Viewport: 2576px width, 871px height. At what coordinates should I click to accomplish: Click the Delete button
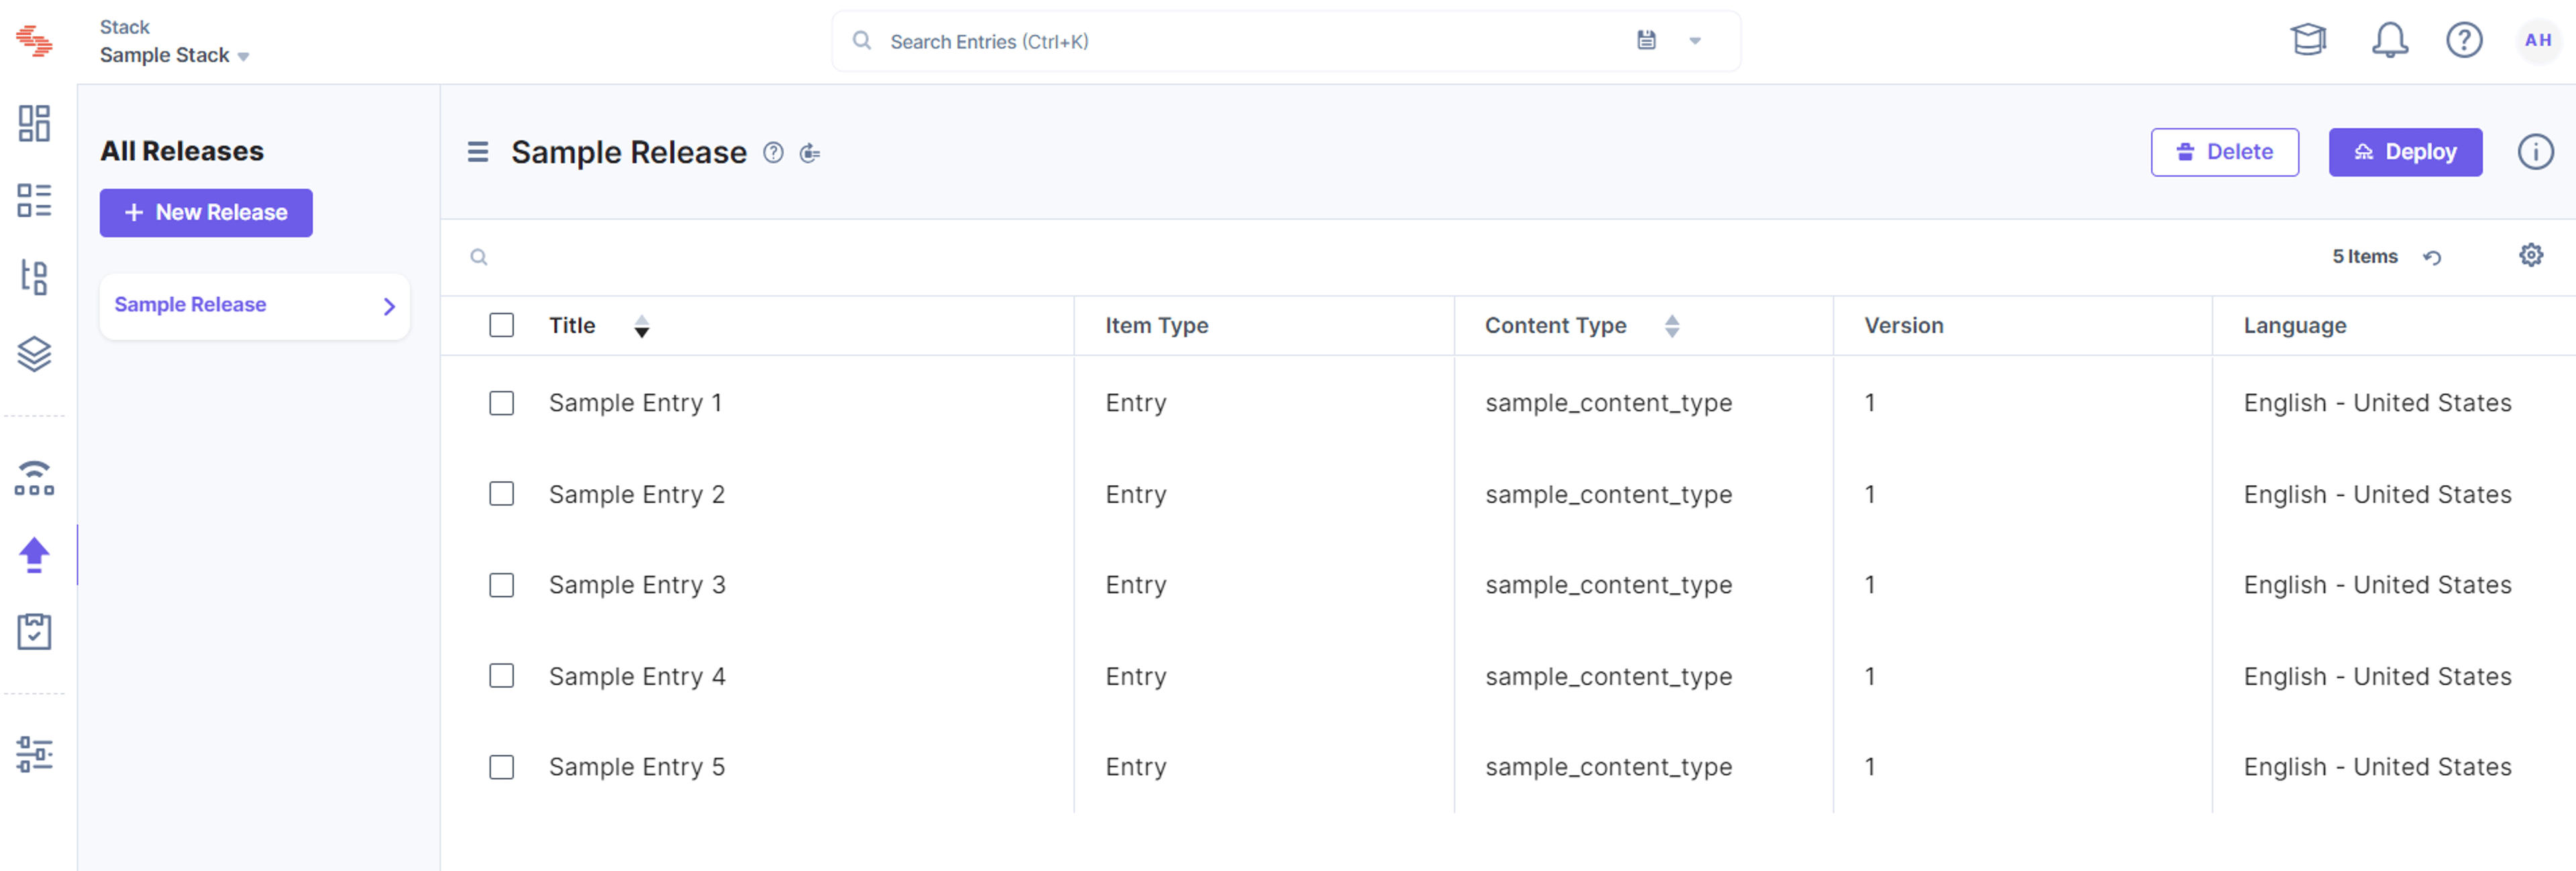[x=2224, y=152]
